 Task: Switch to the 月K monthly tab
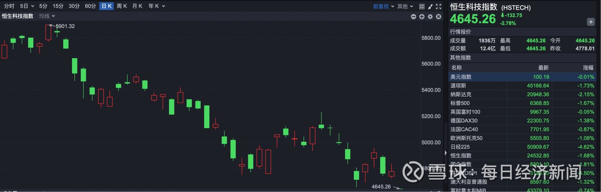point(137,6)
